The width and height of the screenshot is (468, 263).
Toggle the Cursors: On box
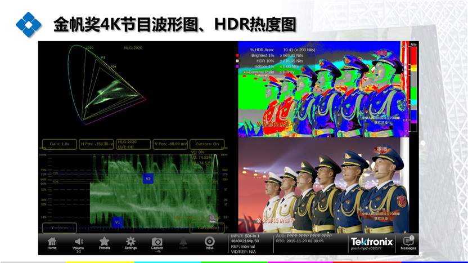(206, 144)
